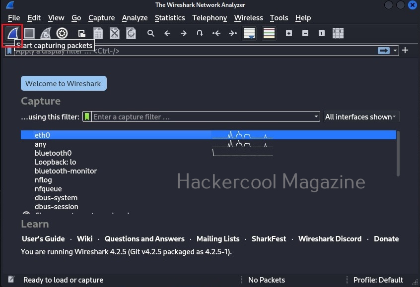Reset packet text to normal size

pyautogui.click(x=321, y=33)
